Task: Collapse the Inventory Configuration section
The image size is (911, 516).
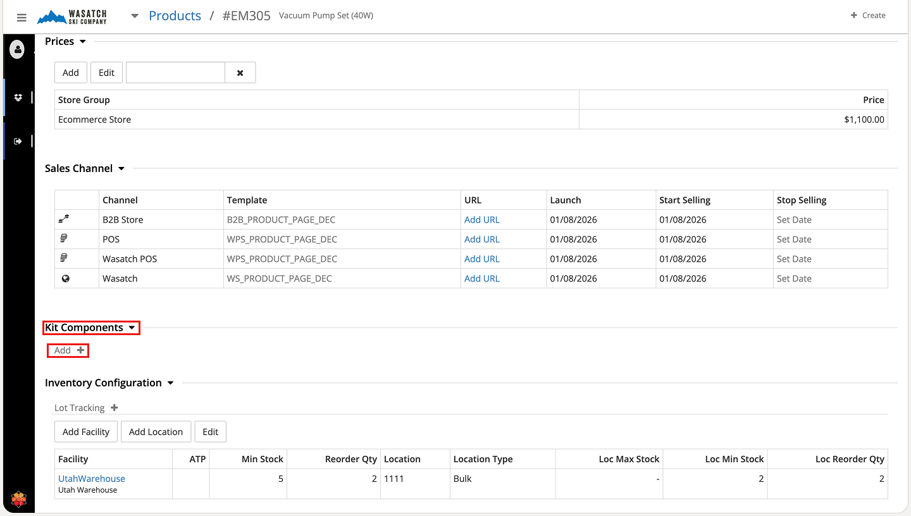Action: pos(170,383)
